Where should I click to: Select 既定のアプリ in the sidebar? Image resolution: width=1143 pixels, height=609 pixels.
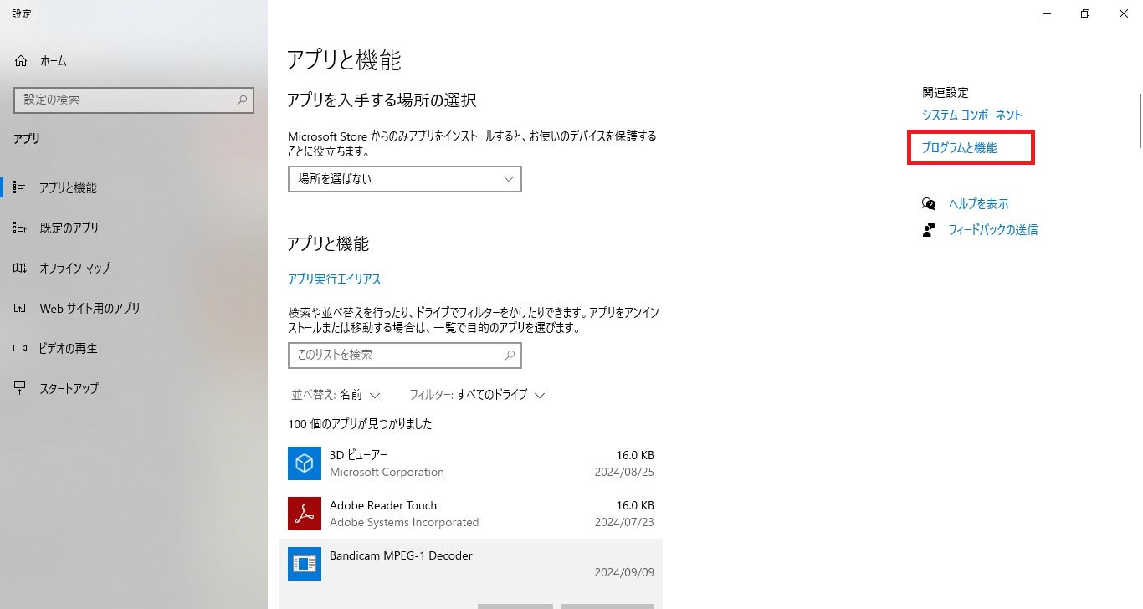tap(69, 228)
